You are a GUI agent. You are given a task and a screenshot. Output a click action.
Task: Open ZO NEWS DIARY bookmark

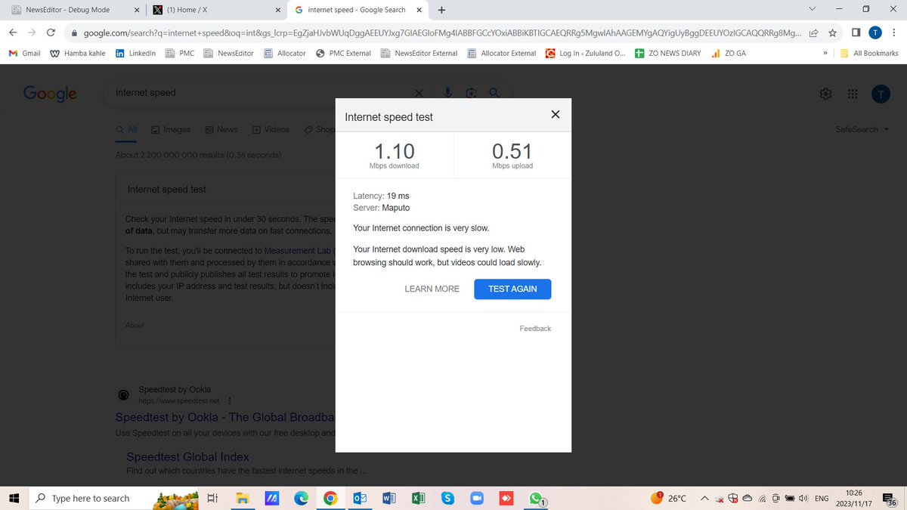click(667, 54)
